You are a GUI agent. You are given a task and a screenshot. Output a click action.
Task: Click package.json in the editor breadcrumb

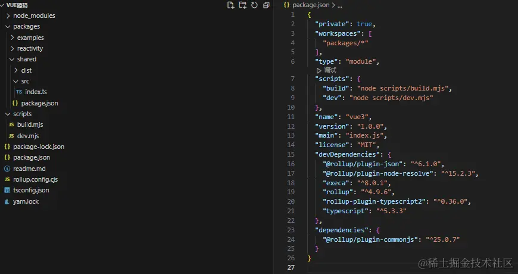click(x=311, y=5)
